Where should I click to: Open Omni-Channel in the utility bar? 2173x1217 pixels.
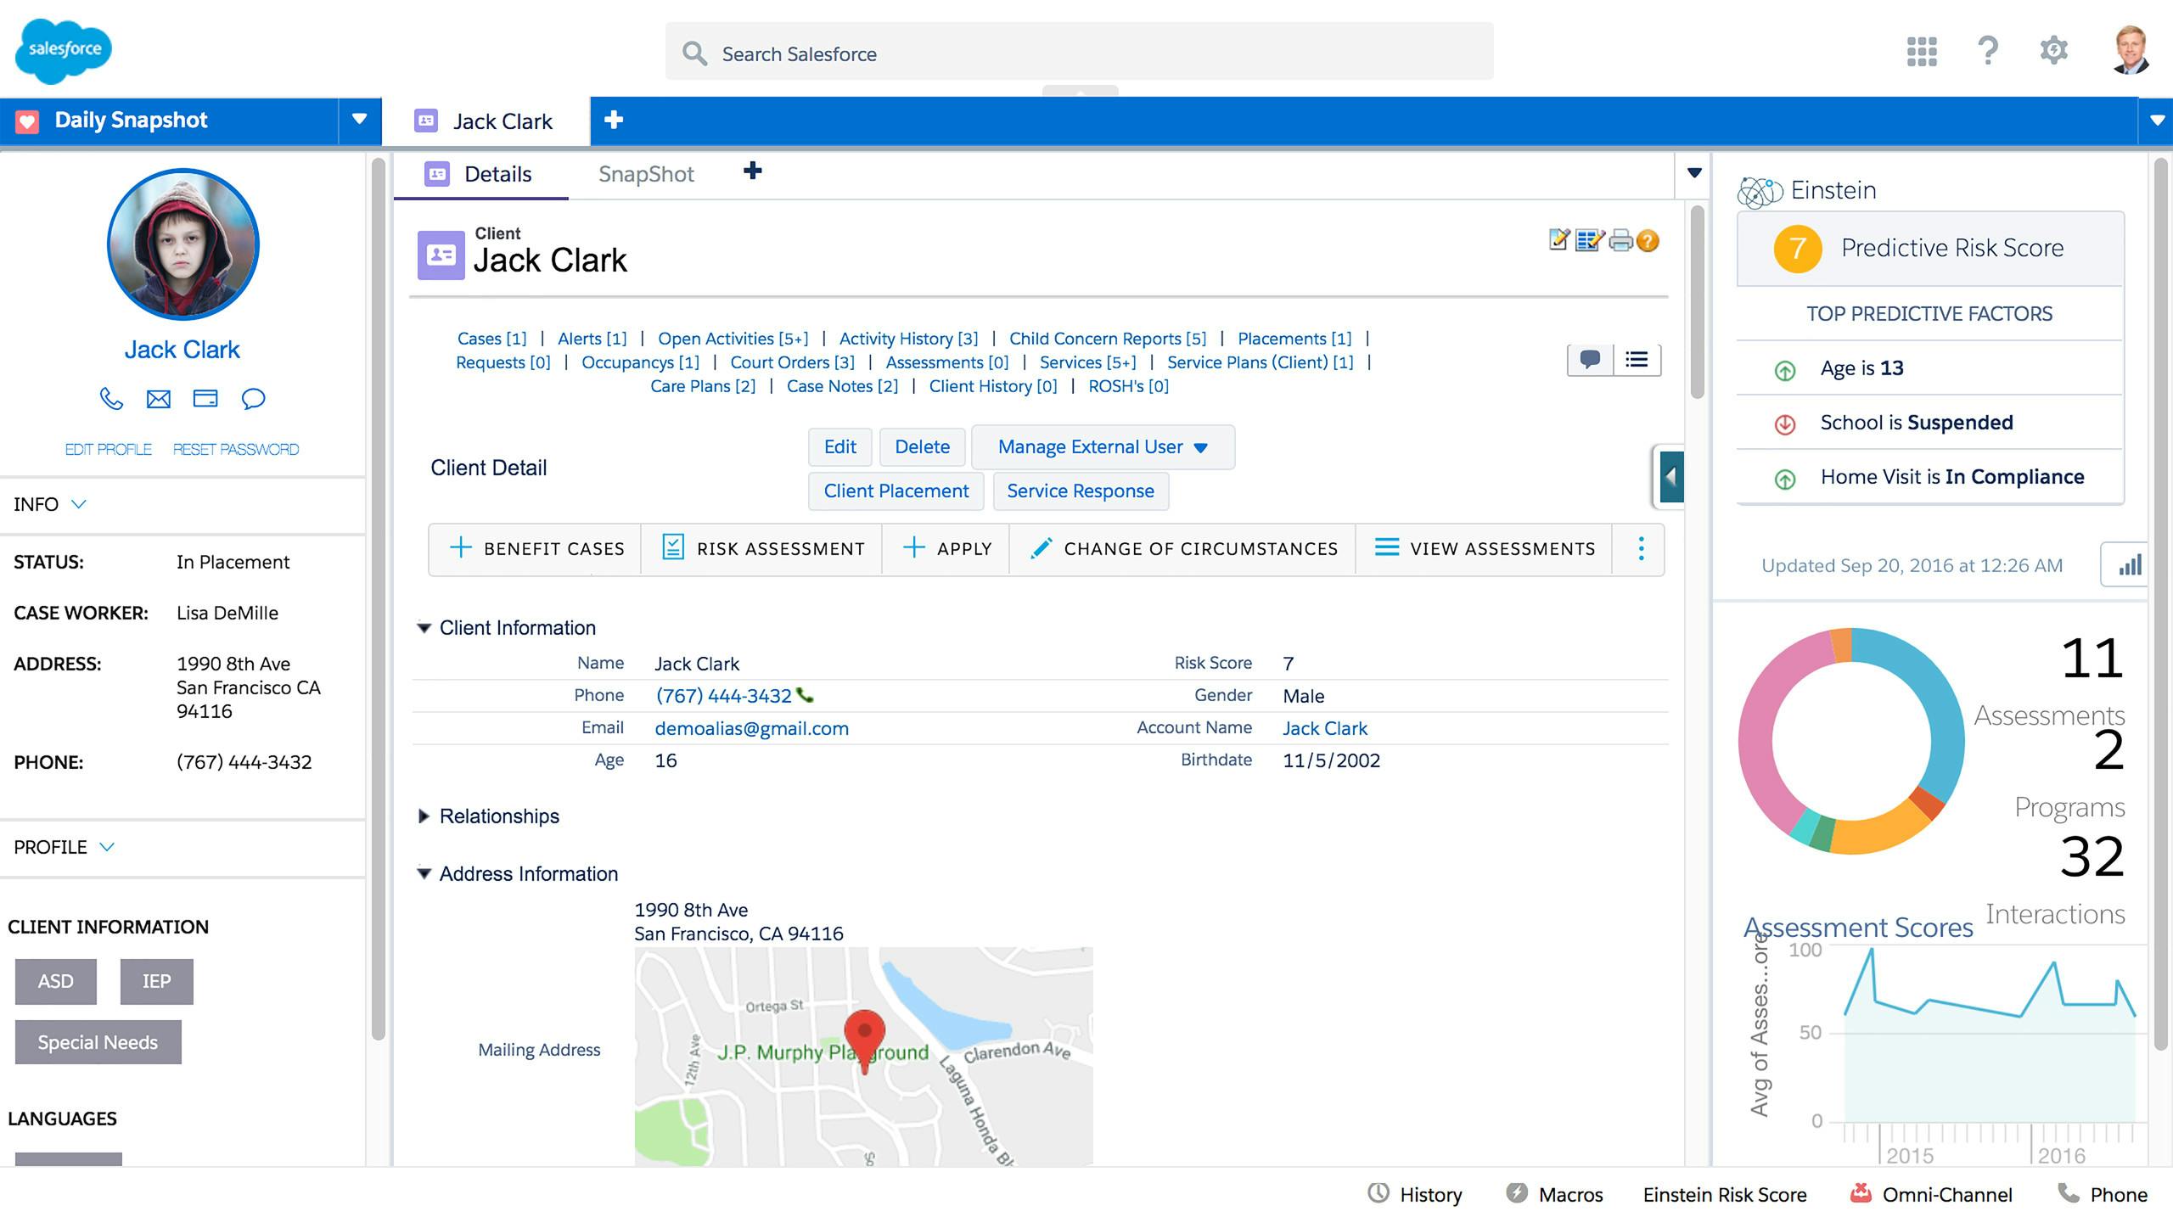(x=1931, y=1194)
